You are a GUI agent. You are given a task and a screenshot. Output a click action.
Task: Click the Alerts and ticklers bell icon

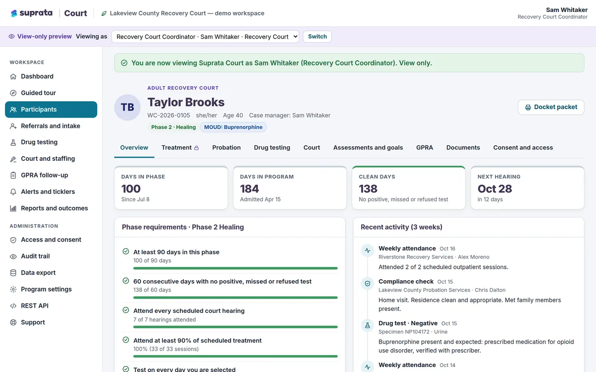pyautogui.click(x=13, y=192)
